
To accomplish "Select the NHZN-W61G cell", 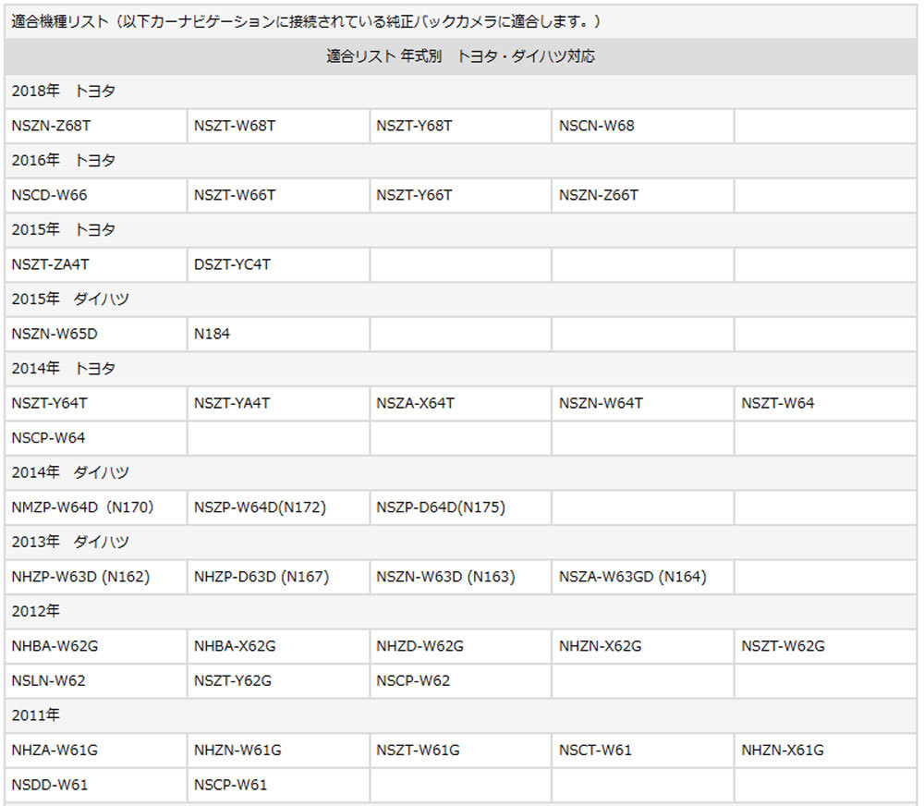I will (278, 750).
